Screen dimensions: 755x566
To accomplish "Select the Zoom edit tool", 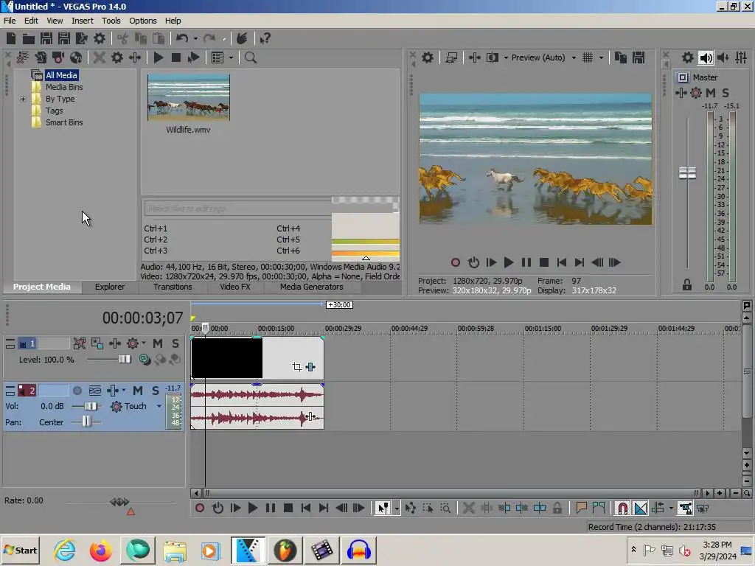I will (445, 508).
